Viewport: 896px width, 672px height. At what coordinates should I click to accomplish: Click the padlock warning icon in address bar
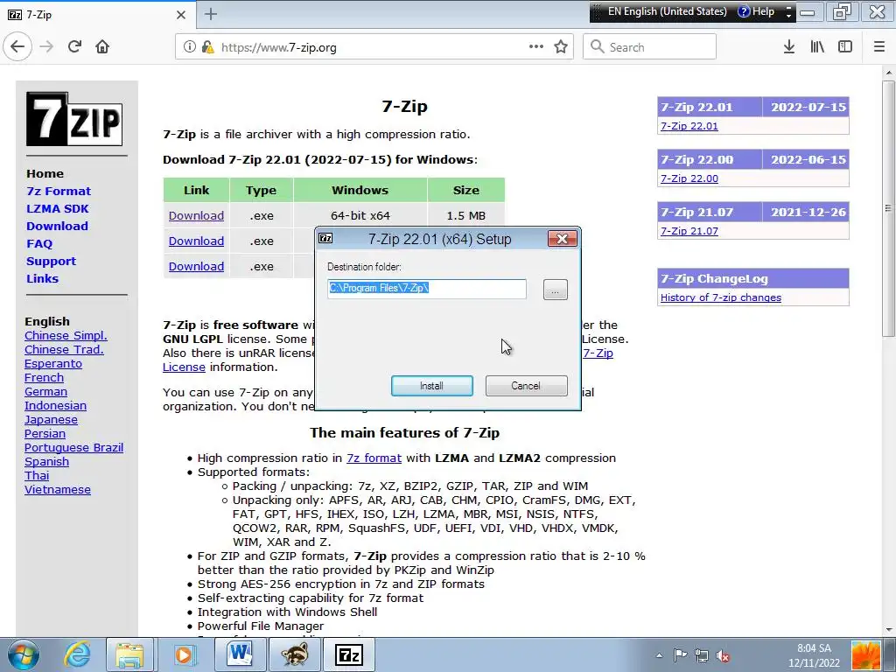pos(207,47)
